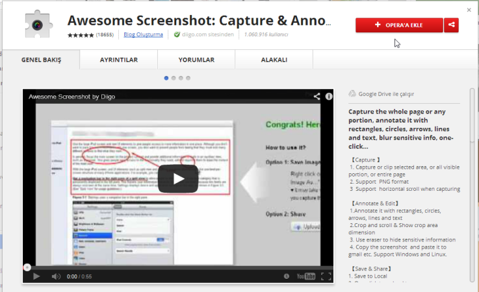The image size is (479, 292).
Task: Click the Google Drive icon in description
Action: 352,93
